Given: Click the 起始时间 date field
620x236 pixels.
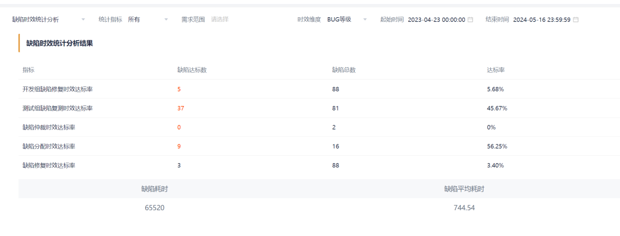Looking at the screenshot, I should click(440, 19).
